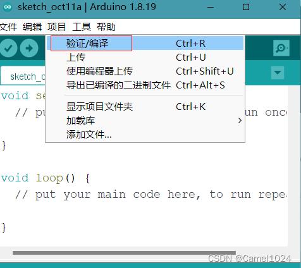This screenshot has width=301, height=268.
Task: Open the tab options dropdown arrow
Action: pos(278,73)
